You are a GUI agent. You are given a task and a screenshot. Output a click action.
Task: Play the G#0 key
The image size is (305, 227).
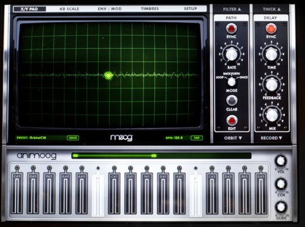pyautogui.click(x=65, y=193)
